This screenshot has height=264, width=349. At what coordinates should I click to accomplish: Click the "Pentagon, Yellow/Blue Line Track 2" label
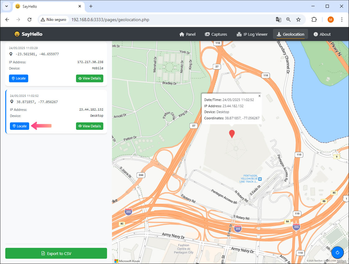click(x=248, y=179)
